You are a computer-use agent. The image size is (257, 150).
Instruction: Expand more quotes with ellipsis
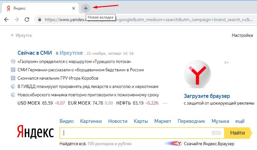coord(165,104)
